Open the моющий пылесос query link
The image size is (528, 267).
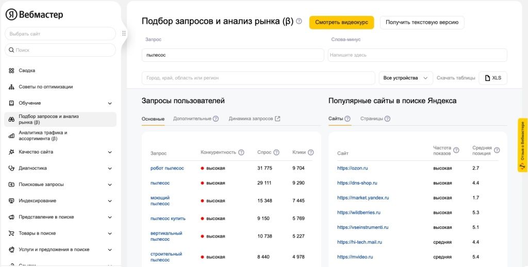point(160,201)
